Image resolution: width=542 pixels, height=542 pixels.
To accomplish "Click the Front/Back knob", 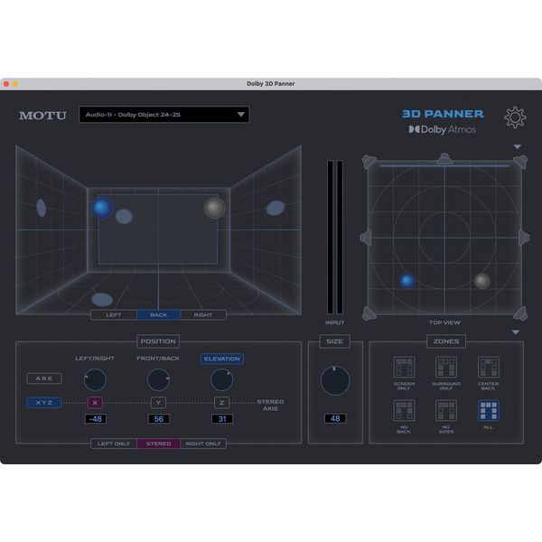I will 158,379.
